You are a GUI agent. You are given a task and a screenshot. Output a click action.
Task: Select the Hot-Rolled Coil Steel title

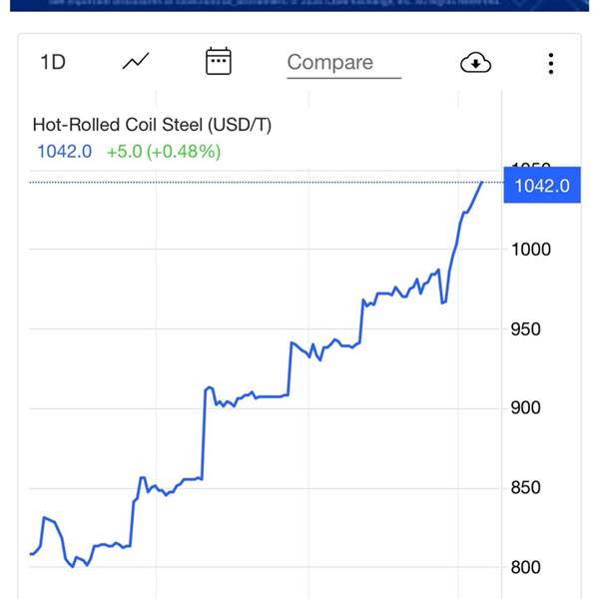[152, 125]
